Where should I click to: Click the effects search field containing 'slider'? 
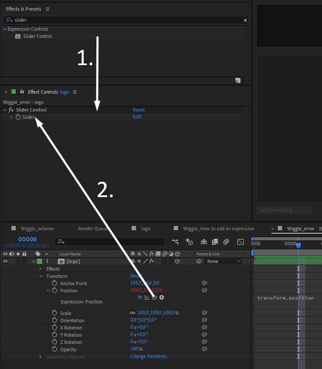point(126,20)
